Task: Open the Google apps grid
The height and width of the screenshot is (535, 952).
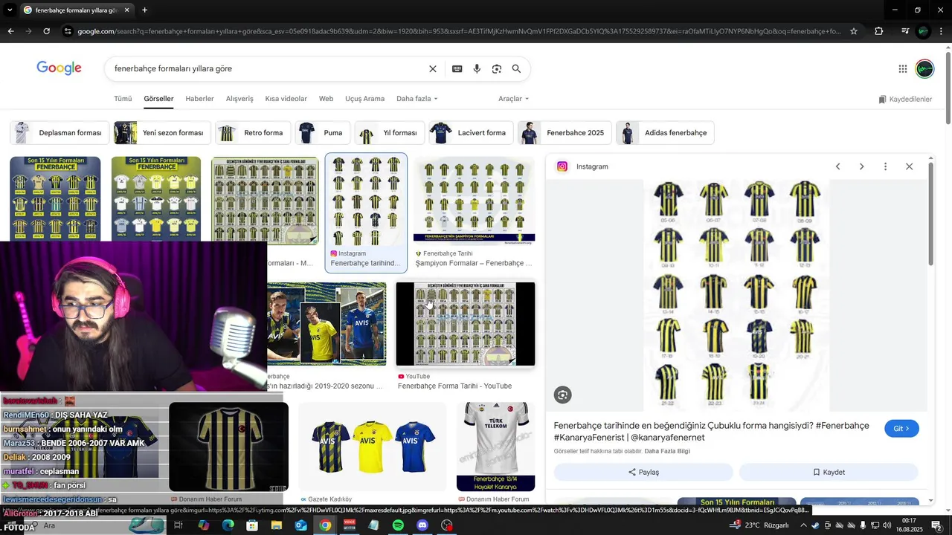Action: [902, 69]
